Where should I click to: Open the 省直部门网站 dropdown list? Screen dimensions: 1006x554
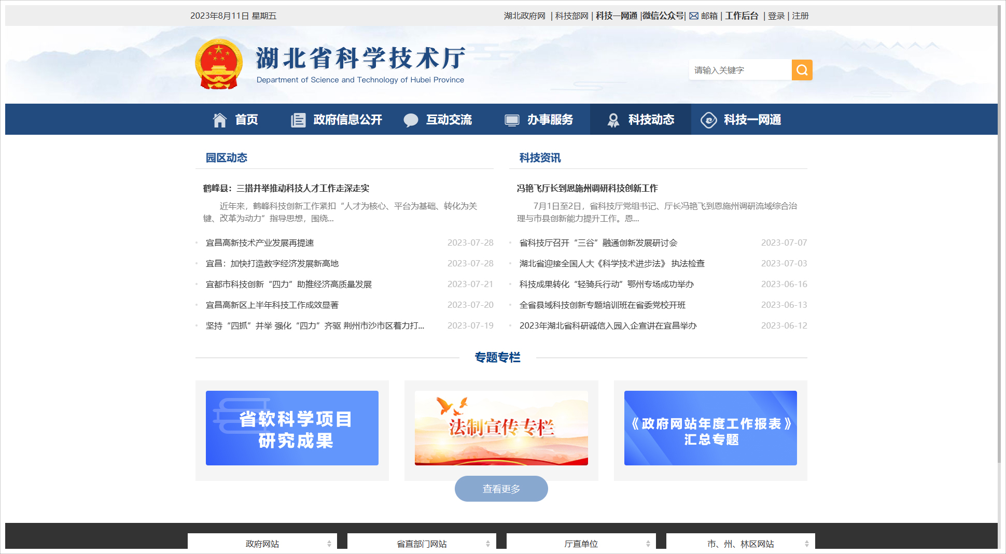coord(422,543)
